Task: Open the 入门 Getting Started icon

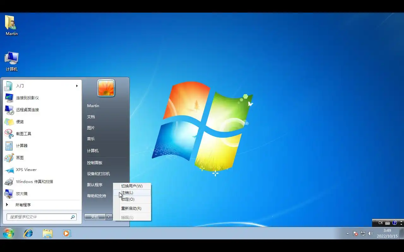Action: point(9,86)
